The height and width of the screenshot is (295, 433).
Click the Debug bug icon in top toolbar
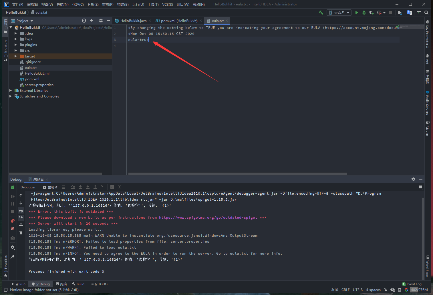[x=364, y=13]
